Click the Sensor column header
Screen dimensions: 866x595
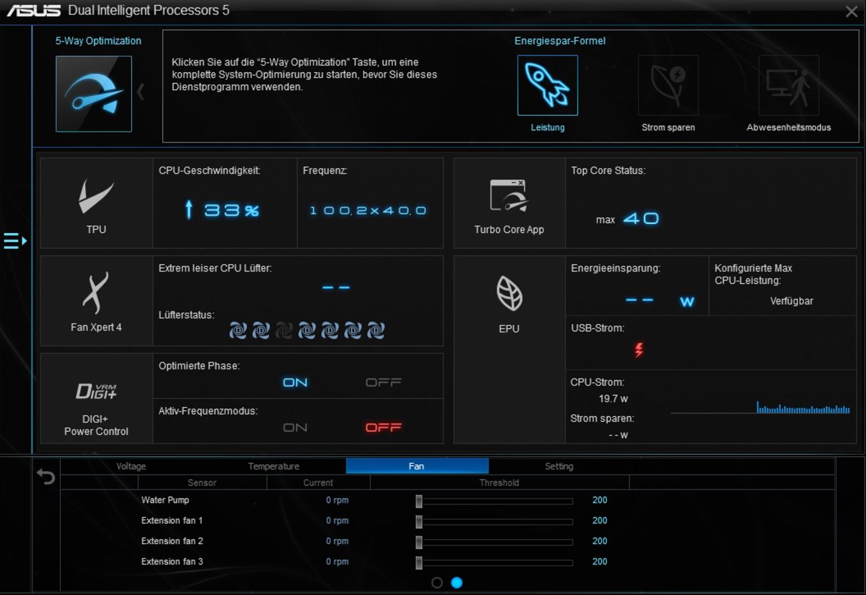point(202,483)
